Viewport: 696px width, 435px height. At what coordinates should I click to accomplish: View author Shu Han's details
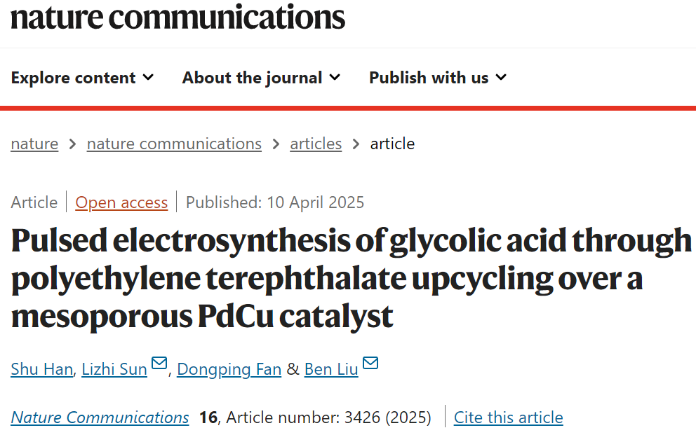tap(41, 368)
